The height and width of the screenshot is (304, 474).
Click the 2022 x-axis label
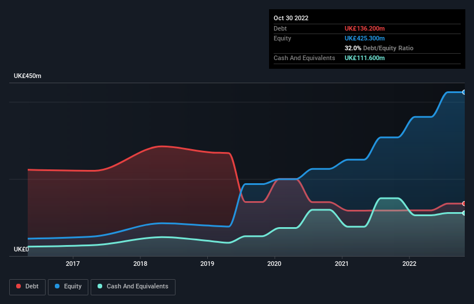click(409, 264)
